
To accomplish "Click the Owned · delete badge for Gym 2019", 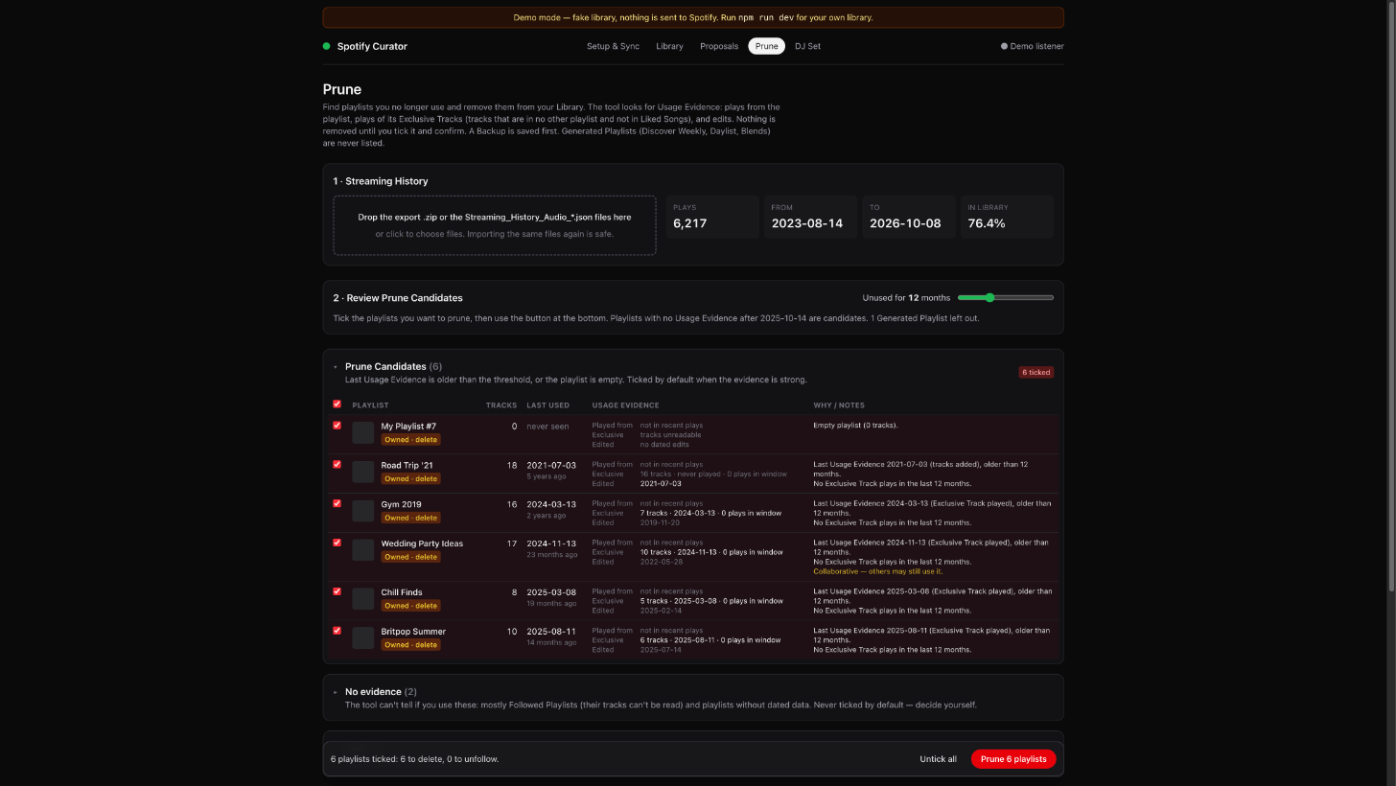I will click(x=411, y=518).
